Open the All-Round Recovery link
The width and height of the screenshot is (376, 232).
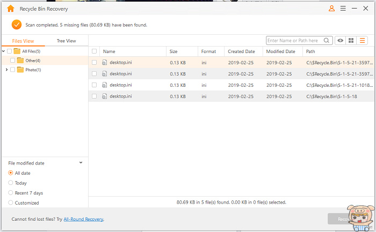coord(83,219)
